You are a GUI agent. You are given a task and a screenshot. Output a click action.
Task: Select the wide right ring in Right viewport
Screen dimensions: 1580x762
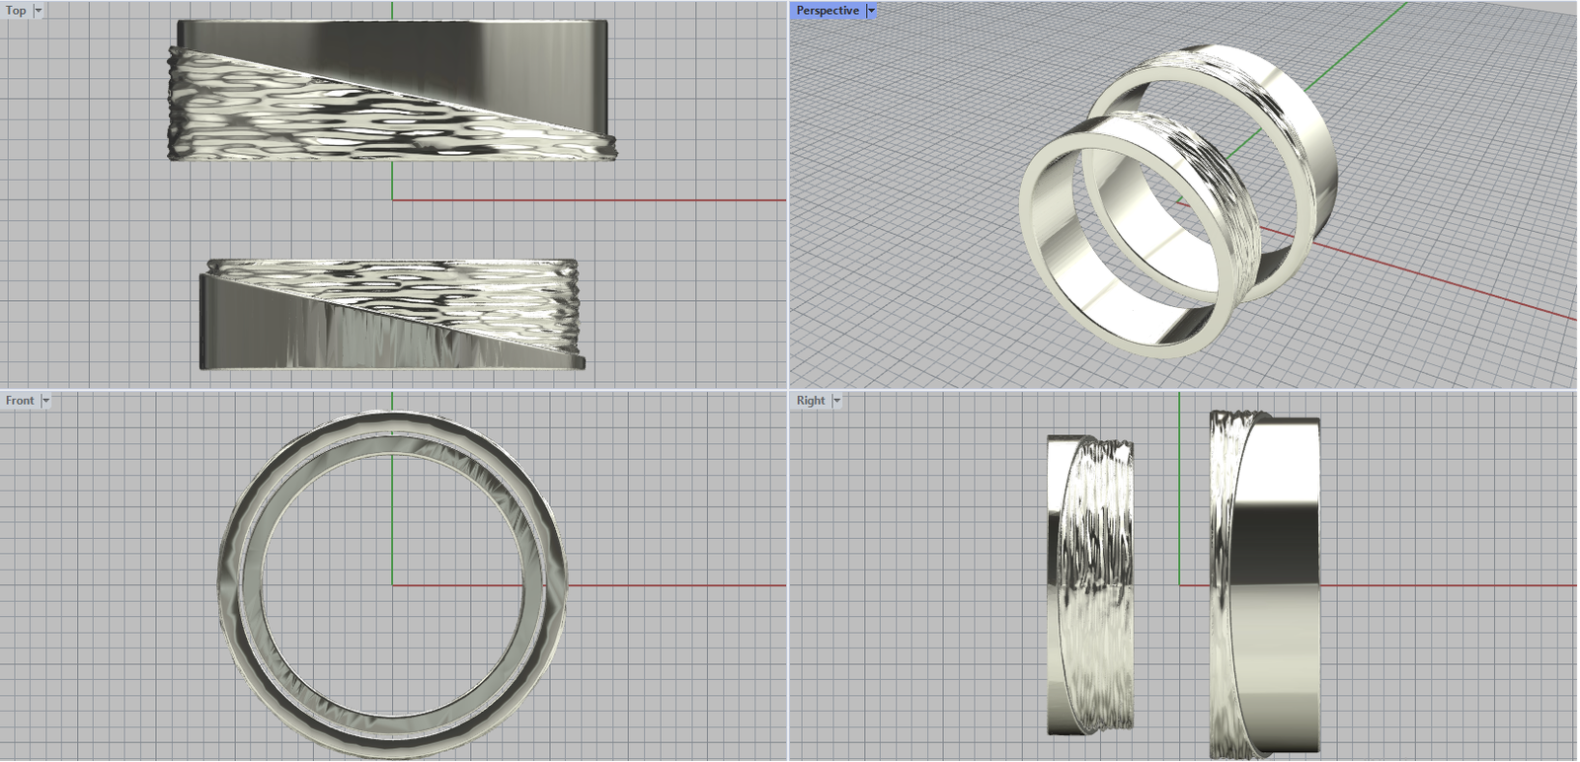click(x=1274, y=582)
